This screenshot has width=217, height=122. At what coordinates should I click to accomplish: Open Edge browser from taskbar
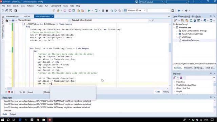20,120
